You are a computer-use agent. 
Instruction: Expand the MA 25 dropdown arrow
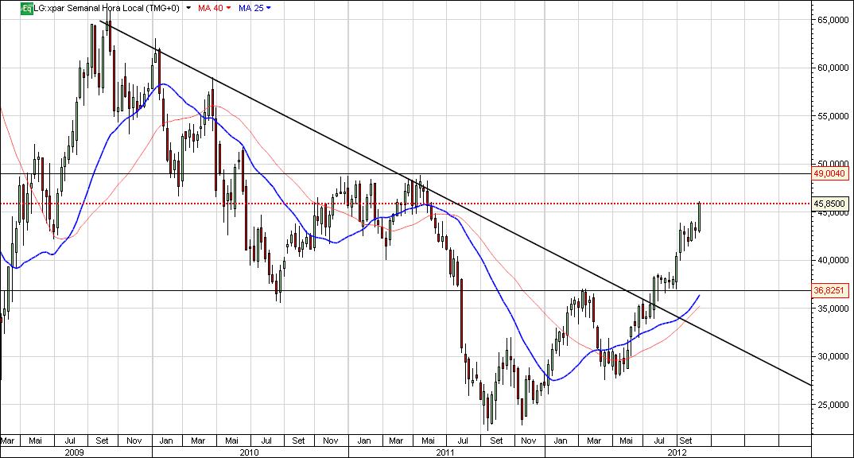tap(269, 8)
